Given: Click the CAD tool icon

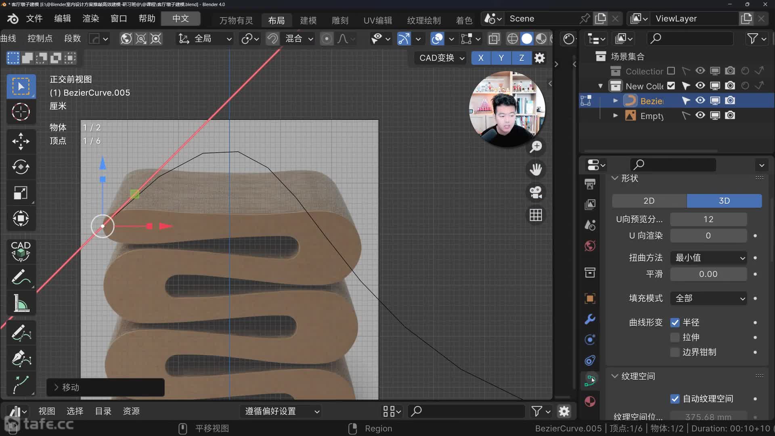Looking at the screenshot, I should tap(21, 251).
